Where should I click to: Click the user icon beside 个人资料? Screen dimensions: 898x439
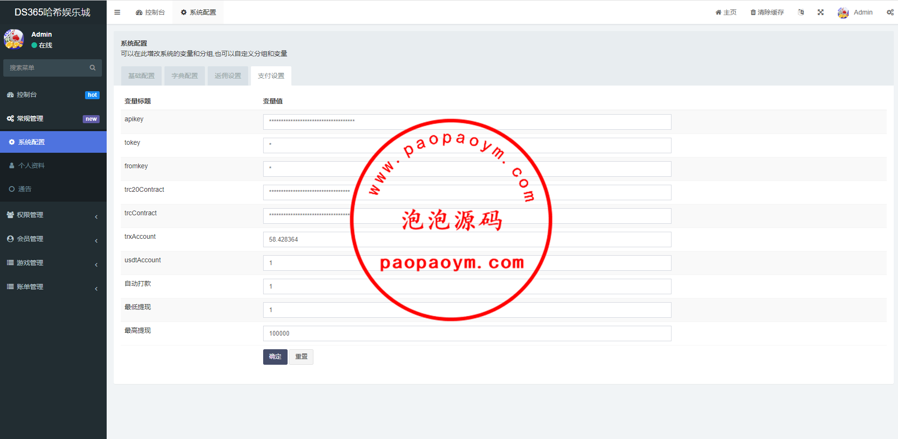[x=12, y=165]
